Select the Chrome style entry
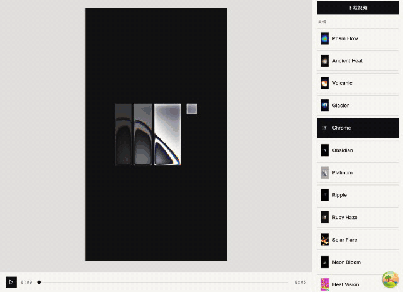 pos(358,128)
